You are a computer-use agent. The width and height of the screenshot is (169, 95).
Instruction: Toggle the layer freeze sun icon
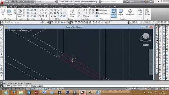[7, 22]
